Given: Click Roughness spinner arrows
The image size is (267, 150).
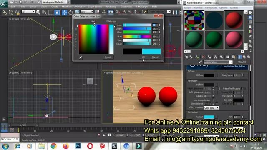Looking at the screenshot, I should (x=242, y=75).
